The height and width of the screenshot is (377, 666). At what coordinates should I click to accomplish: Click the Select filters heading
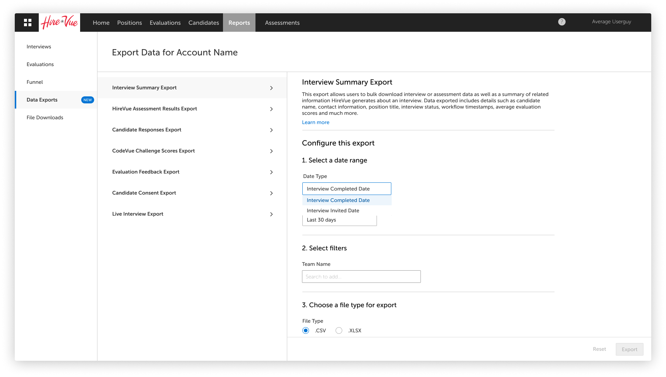[325, 248]
